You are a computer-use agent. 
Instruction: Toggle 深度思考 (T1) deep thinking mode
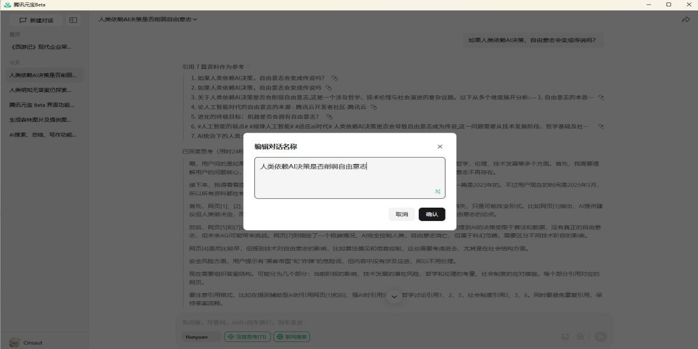(x=247, y=337)
